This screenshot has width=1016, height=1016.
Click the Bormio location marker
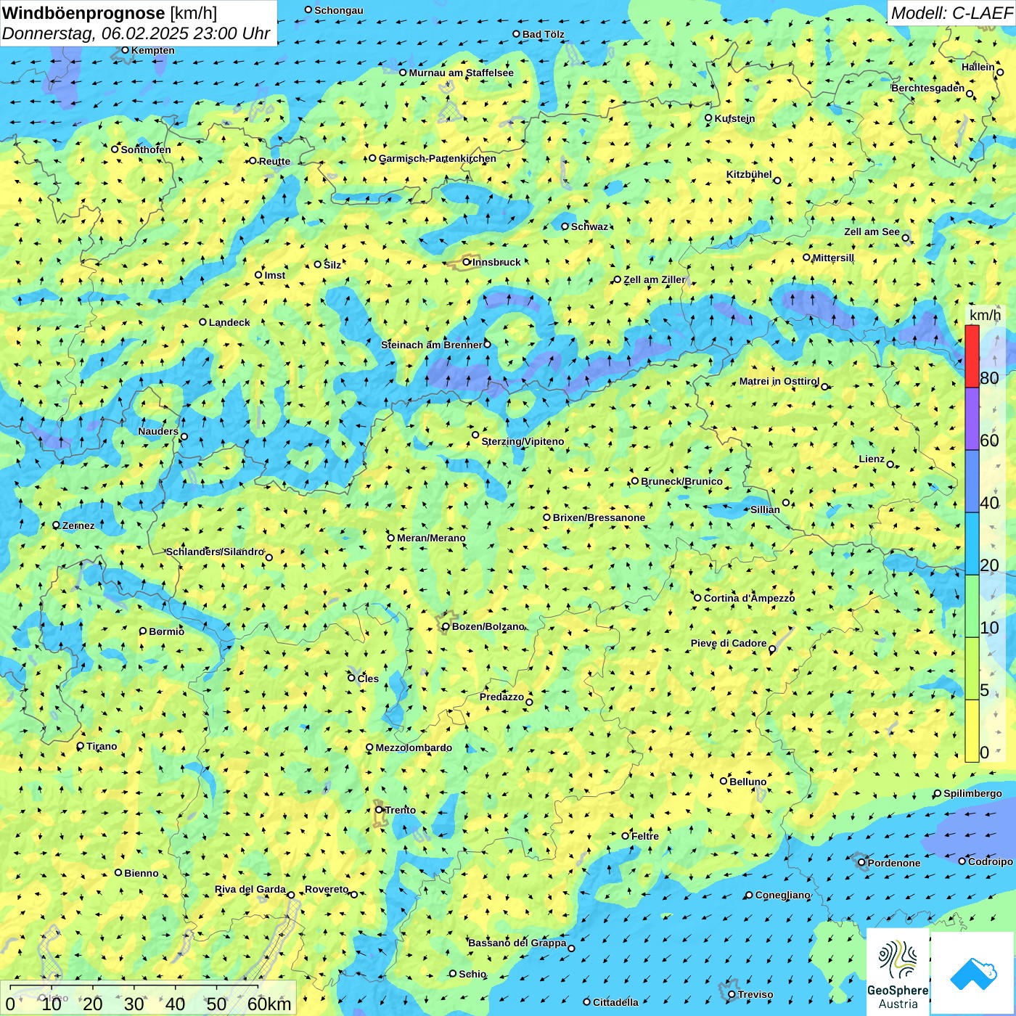143,631
